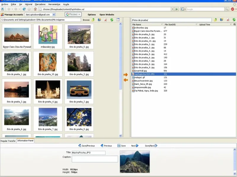Open the dani.uptodown@gmail.com account dropdown
This screenshot has height=177, width=237.
tap(40, 14)
